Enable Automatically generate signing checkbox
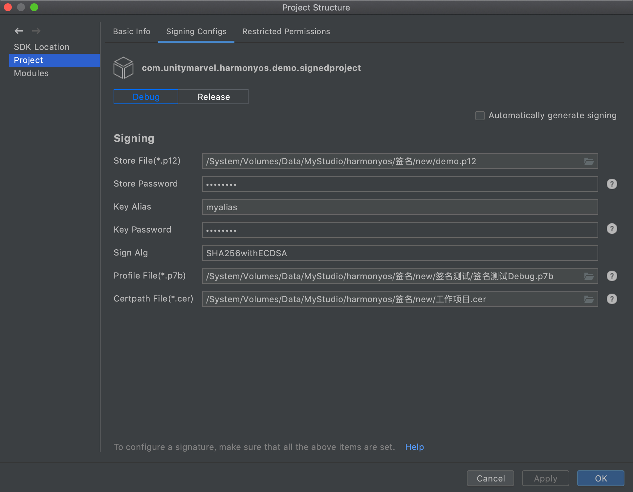The height and width of the screenshot is (492, 633). (480, 116)
